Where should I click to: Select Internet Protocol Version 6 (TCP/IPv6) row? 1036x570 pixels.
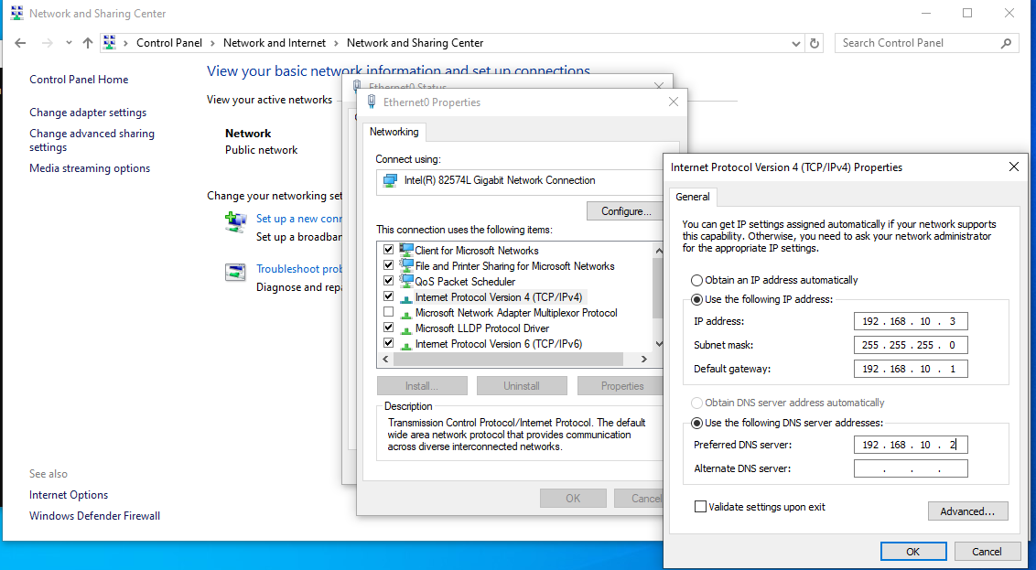click(498, 343)
